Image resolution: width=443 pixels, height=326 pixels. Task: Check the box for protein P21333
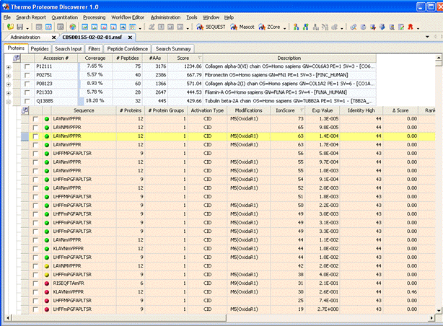(27, 92)
